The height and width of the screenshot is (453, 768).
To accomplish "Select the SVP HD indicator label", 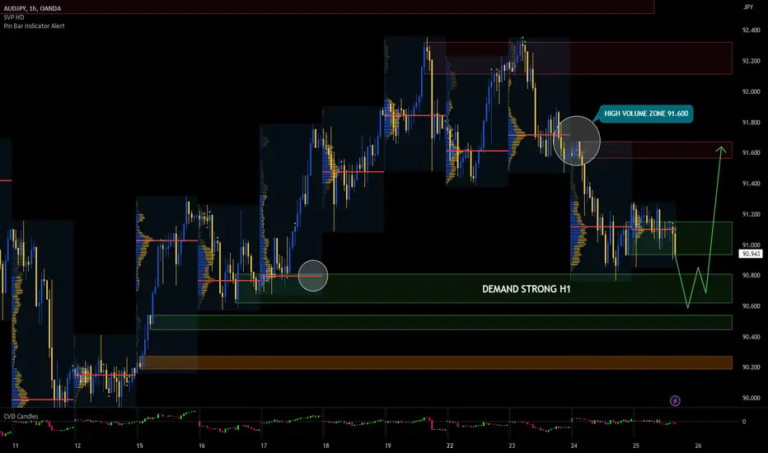I will [x=14, y=17].
